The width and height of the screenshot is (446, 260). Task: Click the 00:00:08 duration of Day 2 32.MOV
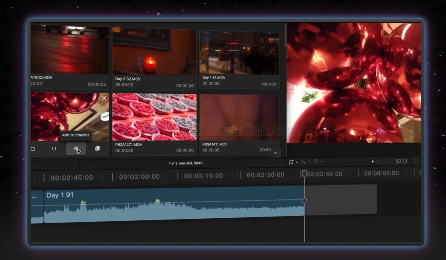[x=185, y=85]
